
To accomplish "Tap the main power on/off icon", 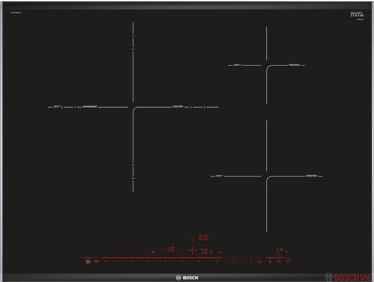I will click(88, 262).
